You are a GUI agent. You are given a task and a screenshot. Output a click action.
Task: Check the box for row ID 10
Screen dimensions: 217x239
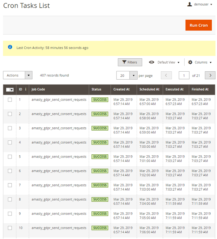click(10, 228)
